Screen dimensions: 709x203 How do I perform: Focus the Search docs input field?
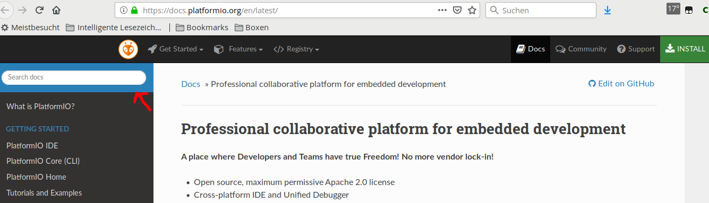pos(74,77)
